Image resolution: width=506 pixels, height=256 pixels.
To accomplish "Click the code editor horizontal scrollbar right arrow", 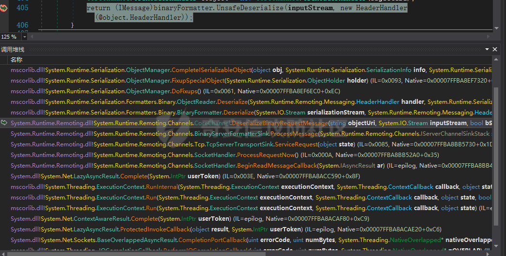I will (489, 37).
